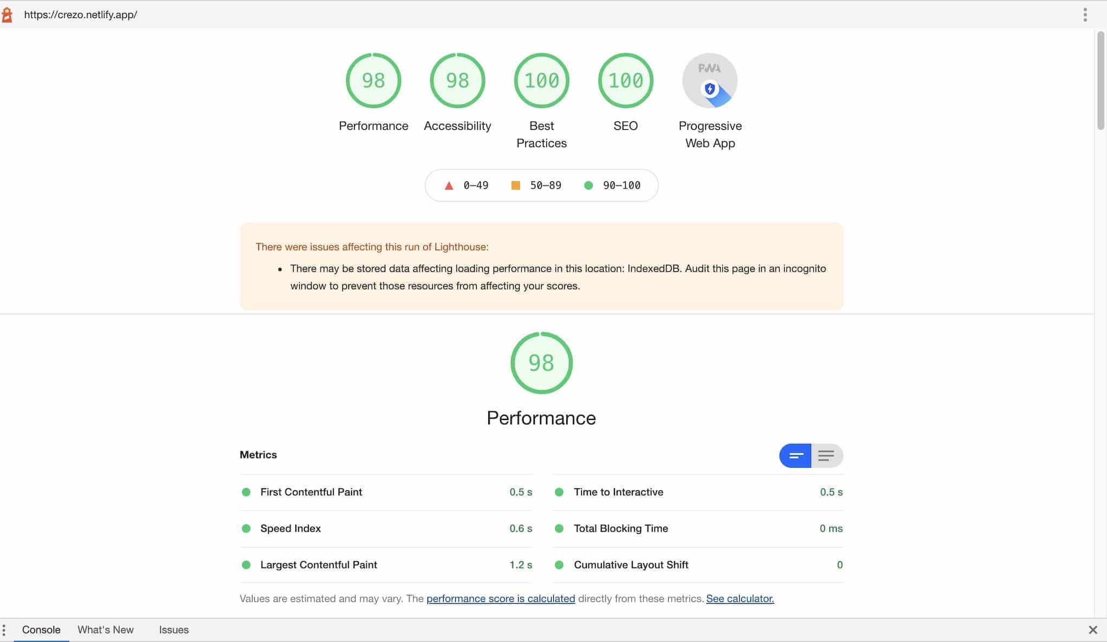Click the Accessibility score gauge
The height and width of the screenshot is (642, 1107).
point(457,81)
